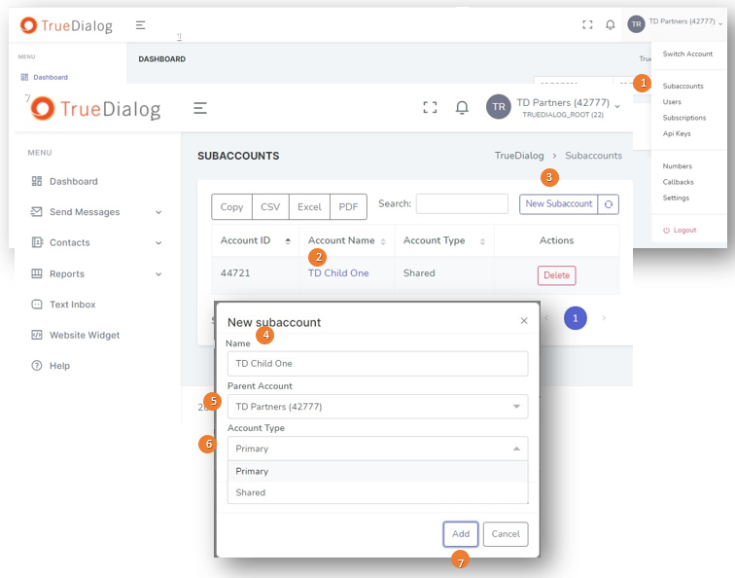Close the New subaccount dialog with the X
735x578 pixels.
(x=524, y=321)
